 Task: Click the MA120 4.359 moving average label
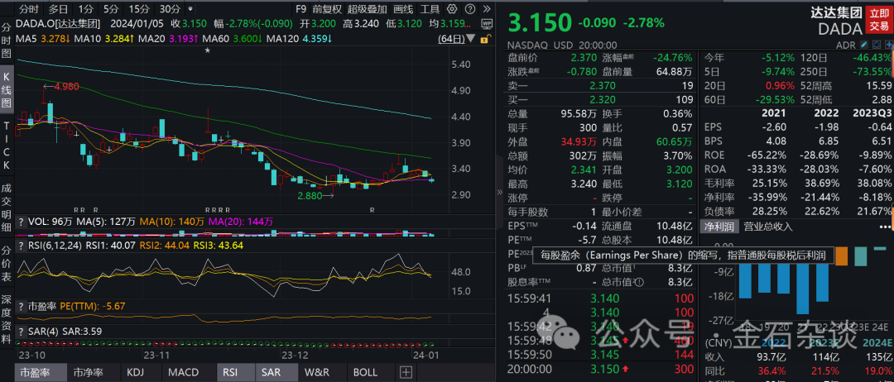click(300, 39)
